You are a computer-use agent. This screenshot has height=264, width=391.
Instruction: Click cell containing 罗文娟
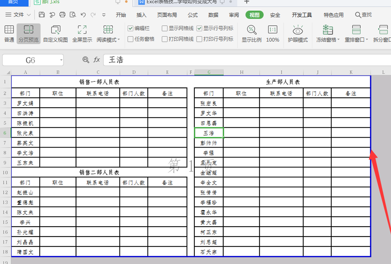pos(26,103)
